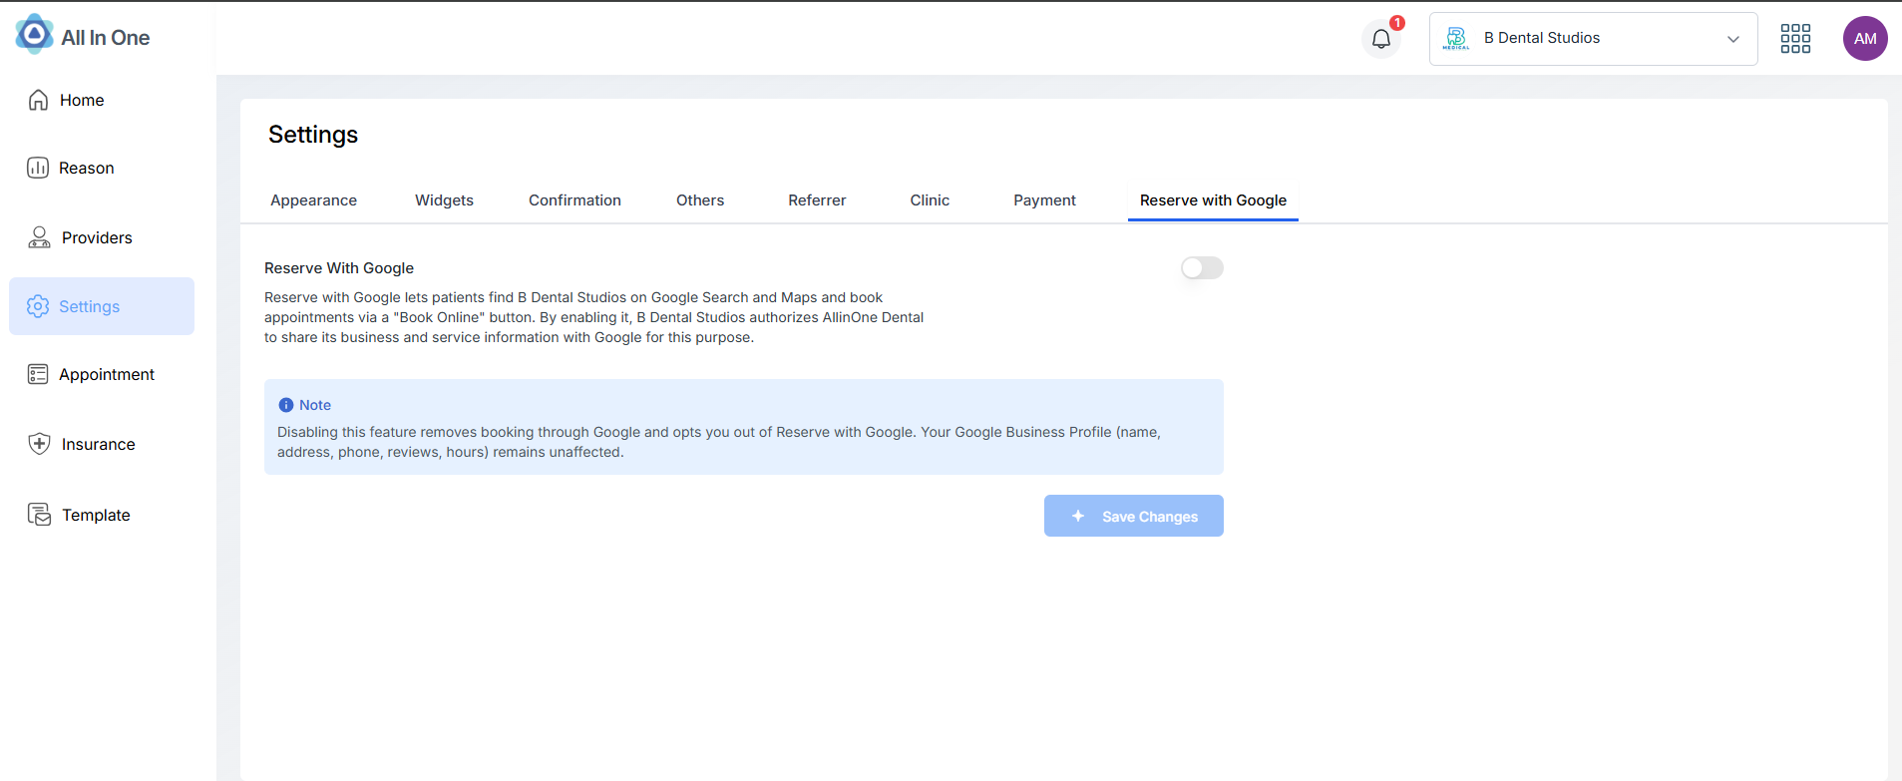
Task: Open Providers page from sidebar
Action: (x=97, y=237)
